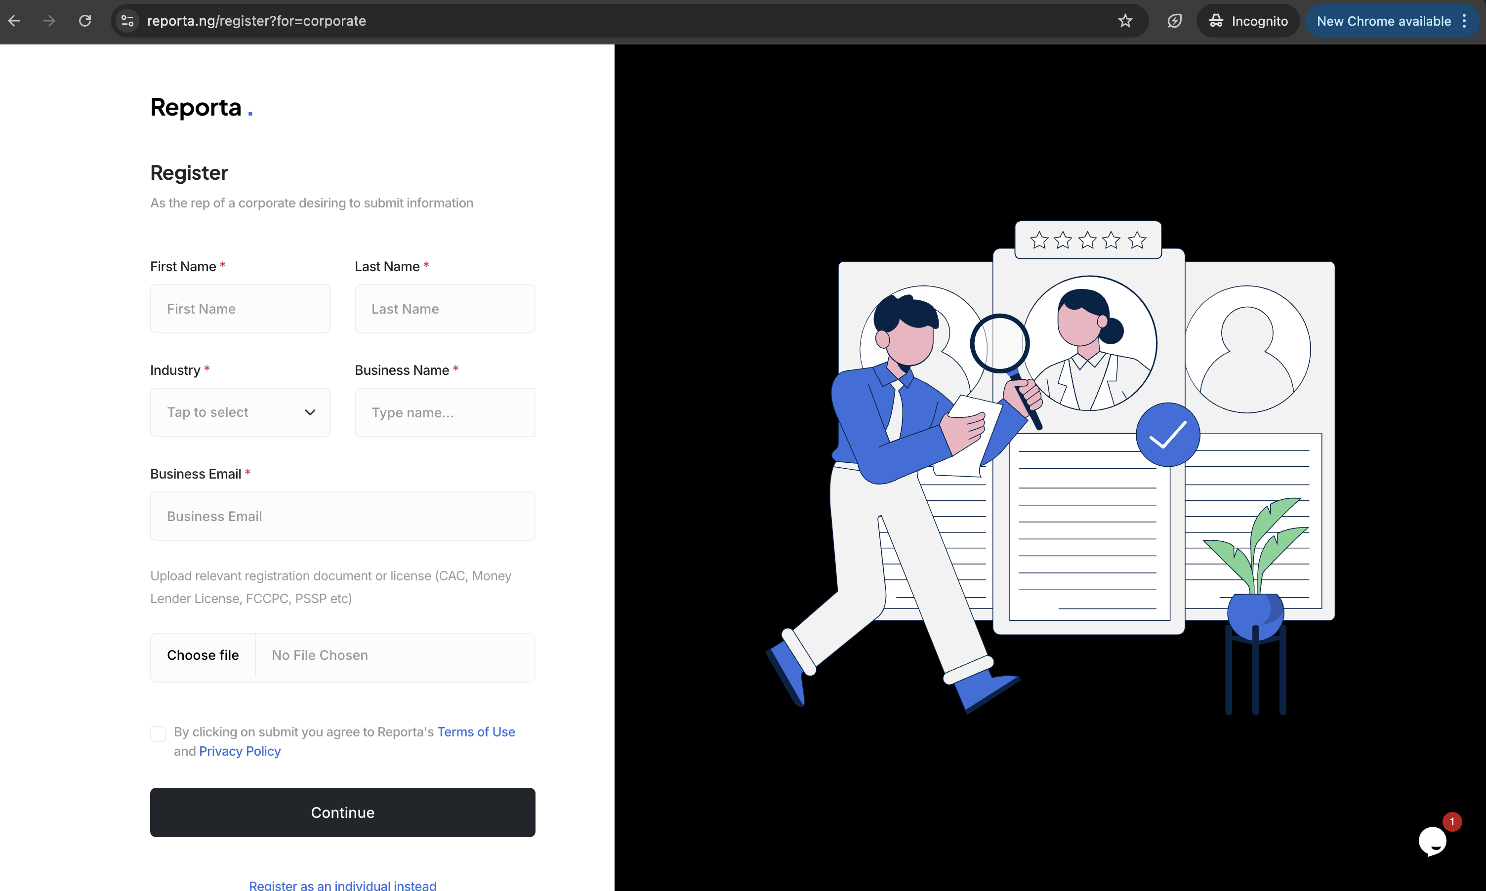Open site permissions via address bar icon

coord(126,20)
